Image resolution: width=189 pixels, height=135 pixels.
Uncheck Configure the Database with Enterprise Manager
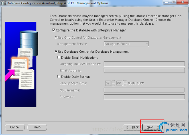tap(54, 30)
